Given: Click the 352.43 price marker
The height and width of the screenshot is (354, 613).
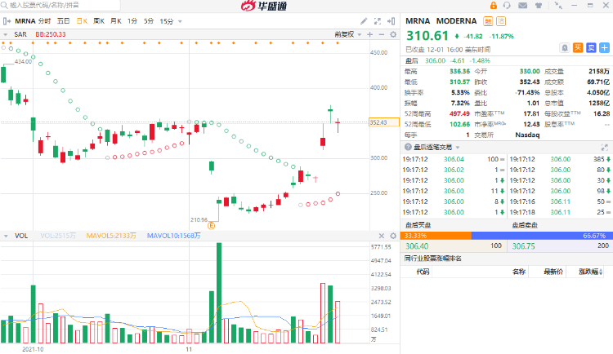Looking at the screenshot, I should [384, 122].
